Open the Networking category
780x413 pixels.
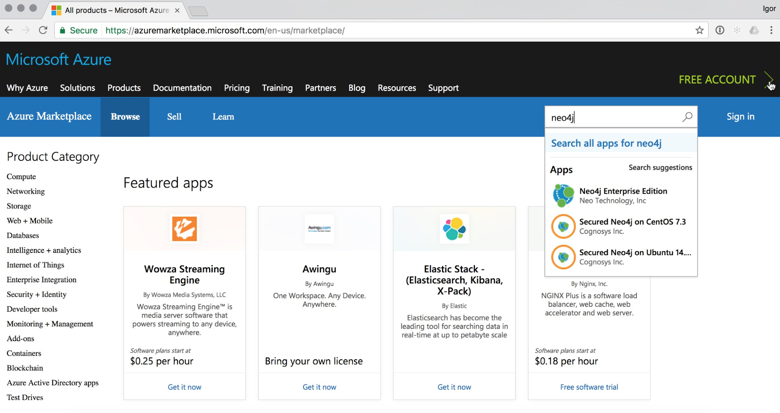click(x=26, y=191)
